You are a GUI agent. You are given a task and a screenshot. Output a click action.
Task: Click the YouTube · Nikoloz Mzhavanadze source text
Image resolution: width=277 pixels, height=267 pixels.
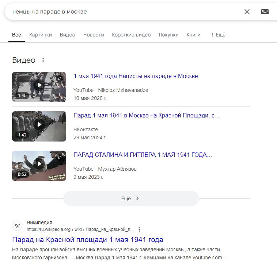(x=111, y=90)
